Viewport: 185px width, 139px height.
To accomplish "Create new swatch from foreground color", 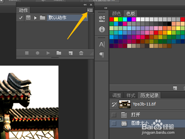I will tap(175, 88).
